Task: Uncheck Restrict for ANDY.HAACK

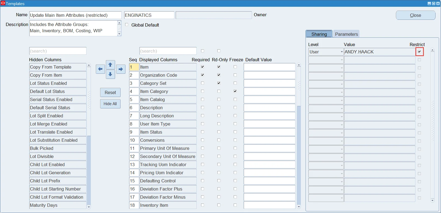Action: (420, 52)
